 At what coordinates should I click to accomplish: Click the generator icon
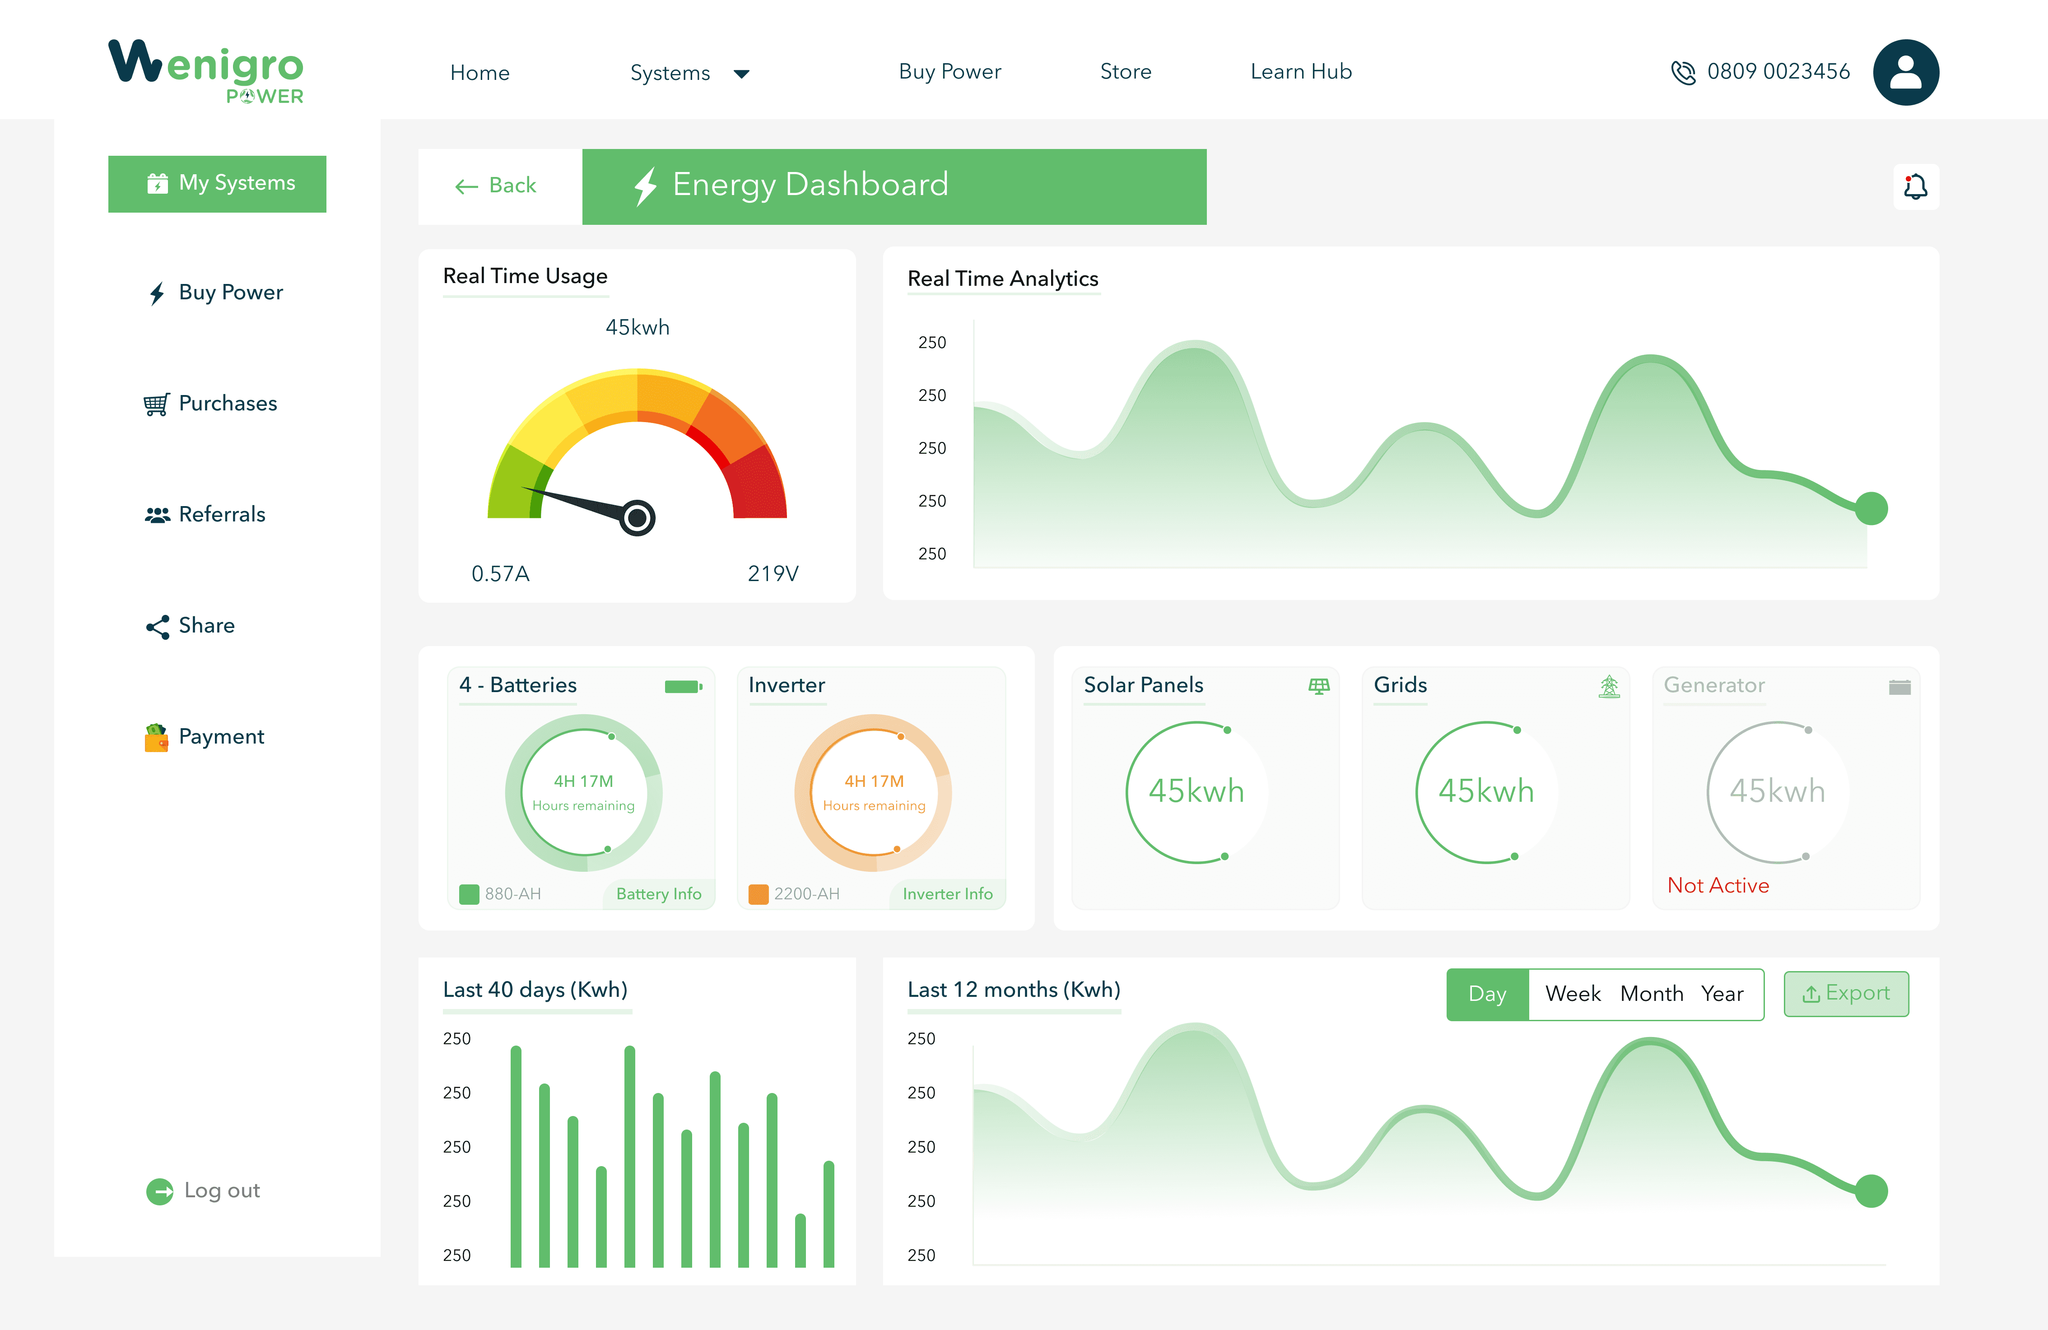tap(1899, 687)
